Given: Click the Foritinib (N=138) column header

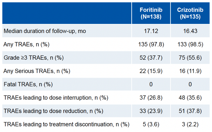Looking at the screenshot, I should pyautogui.click(x=151, y=13).
